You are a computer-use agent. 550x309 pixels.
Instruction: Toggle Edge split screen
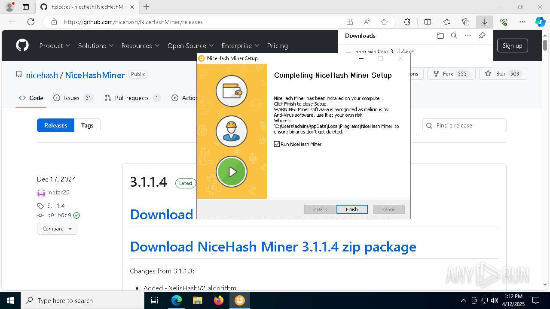(428, 22)
